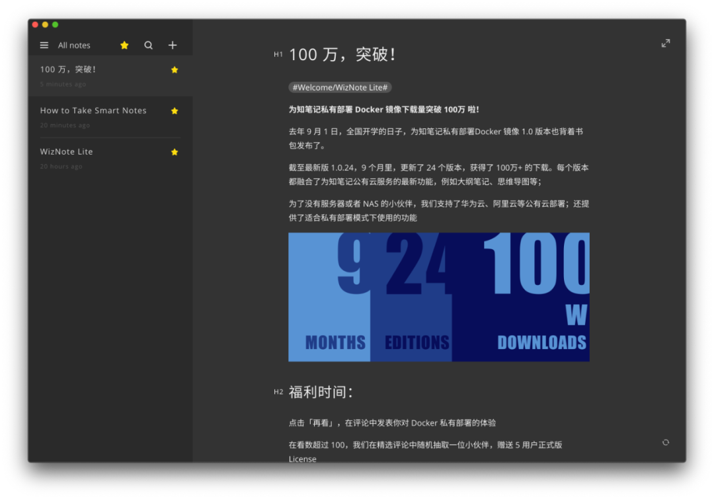Screen dimensions: 714x499
Task: Close the window with red button
Action: (x=35, y=24)
